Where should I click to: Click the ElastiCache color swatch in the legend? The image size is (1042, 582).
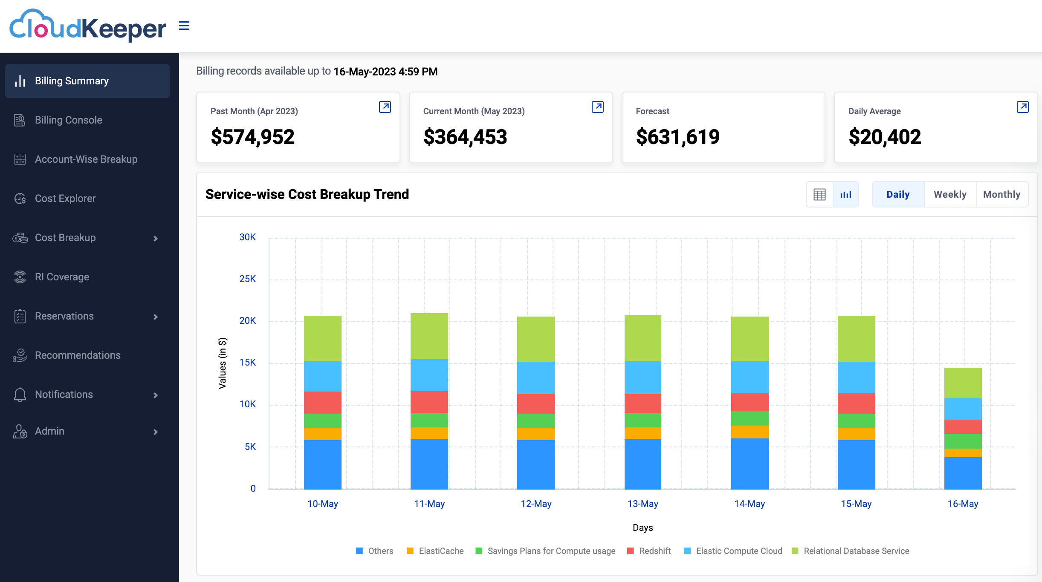click(410, 551)
